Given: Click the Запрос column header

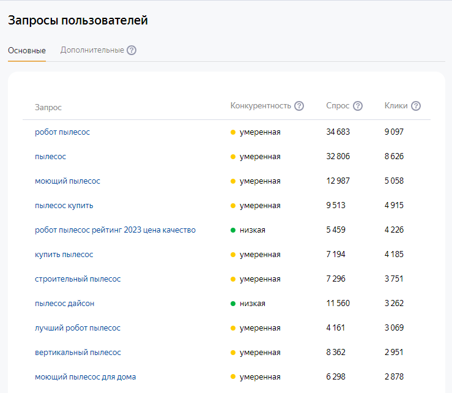Looking at the screenshot, I should 48,108.
